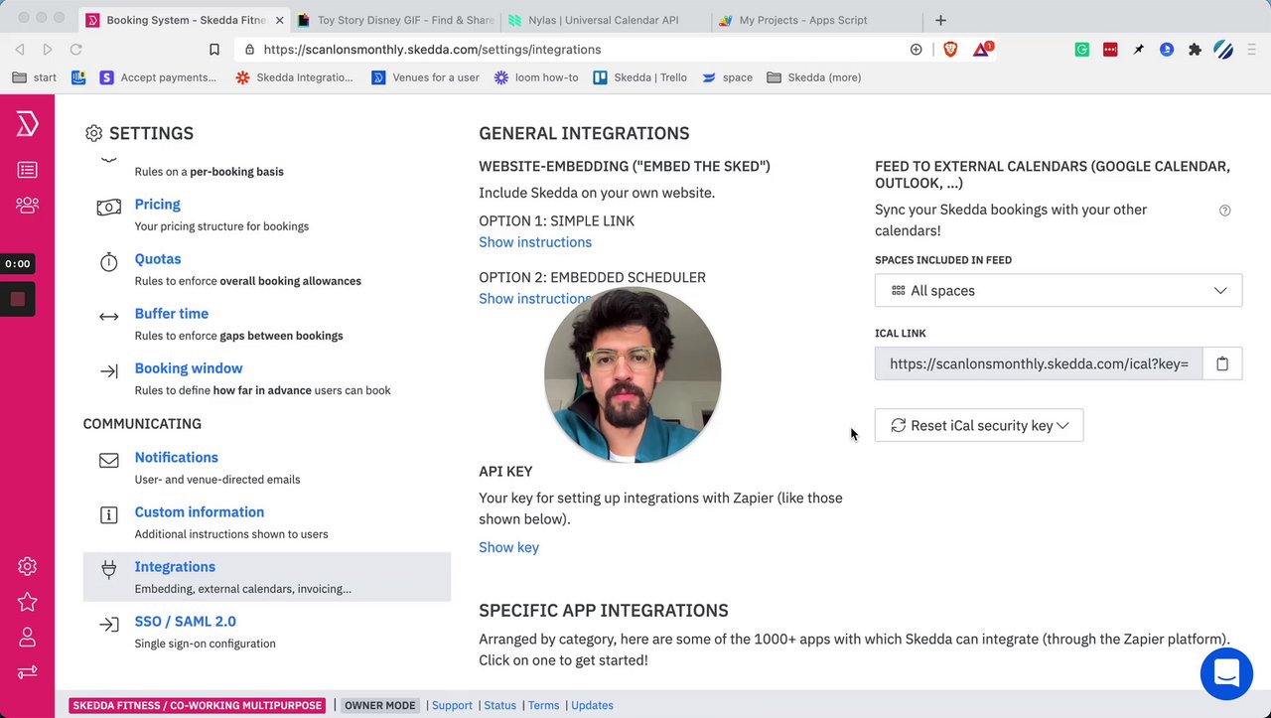Viewport: 1271px width, 718px height.
Task: Switch to the My Projects Apps Script tab
Action: (802, 20)
